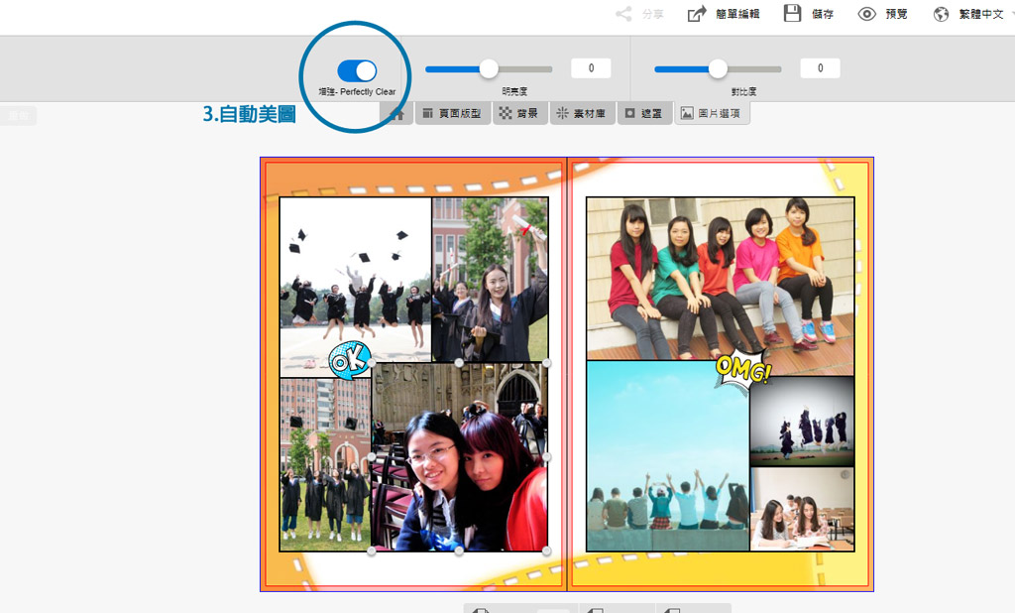Click the OK speech bubble sticker
The image size is (1015, 613).
(x=350, y=360)
